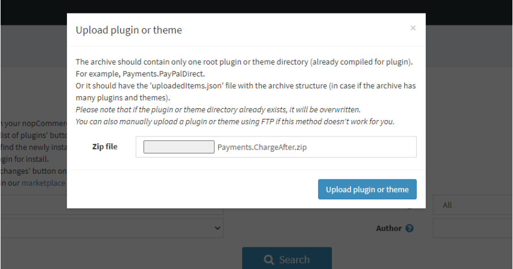This screenshot has height=269, width=513.
Task: Click the Upload plugin or theme dialog title
Action: click(129, 30)
